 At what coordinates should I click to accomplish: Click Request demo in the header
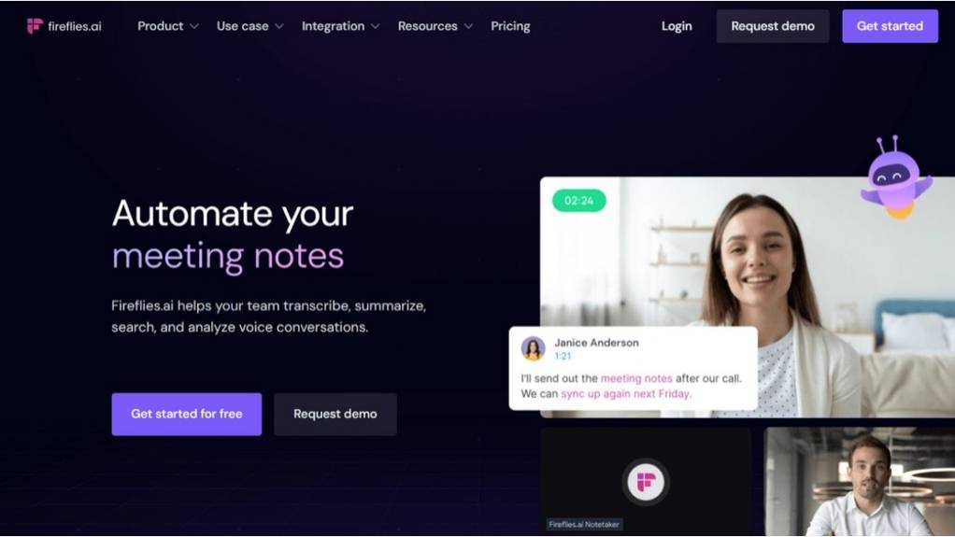click(x=772, y=26)
